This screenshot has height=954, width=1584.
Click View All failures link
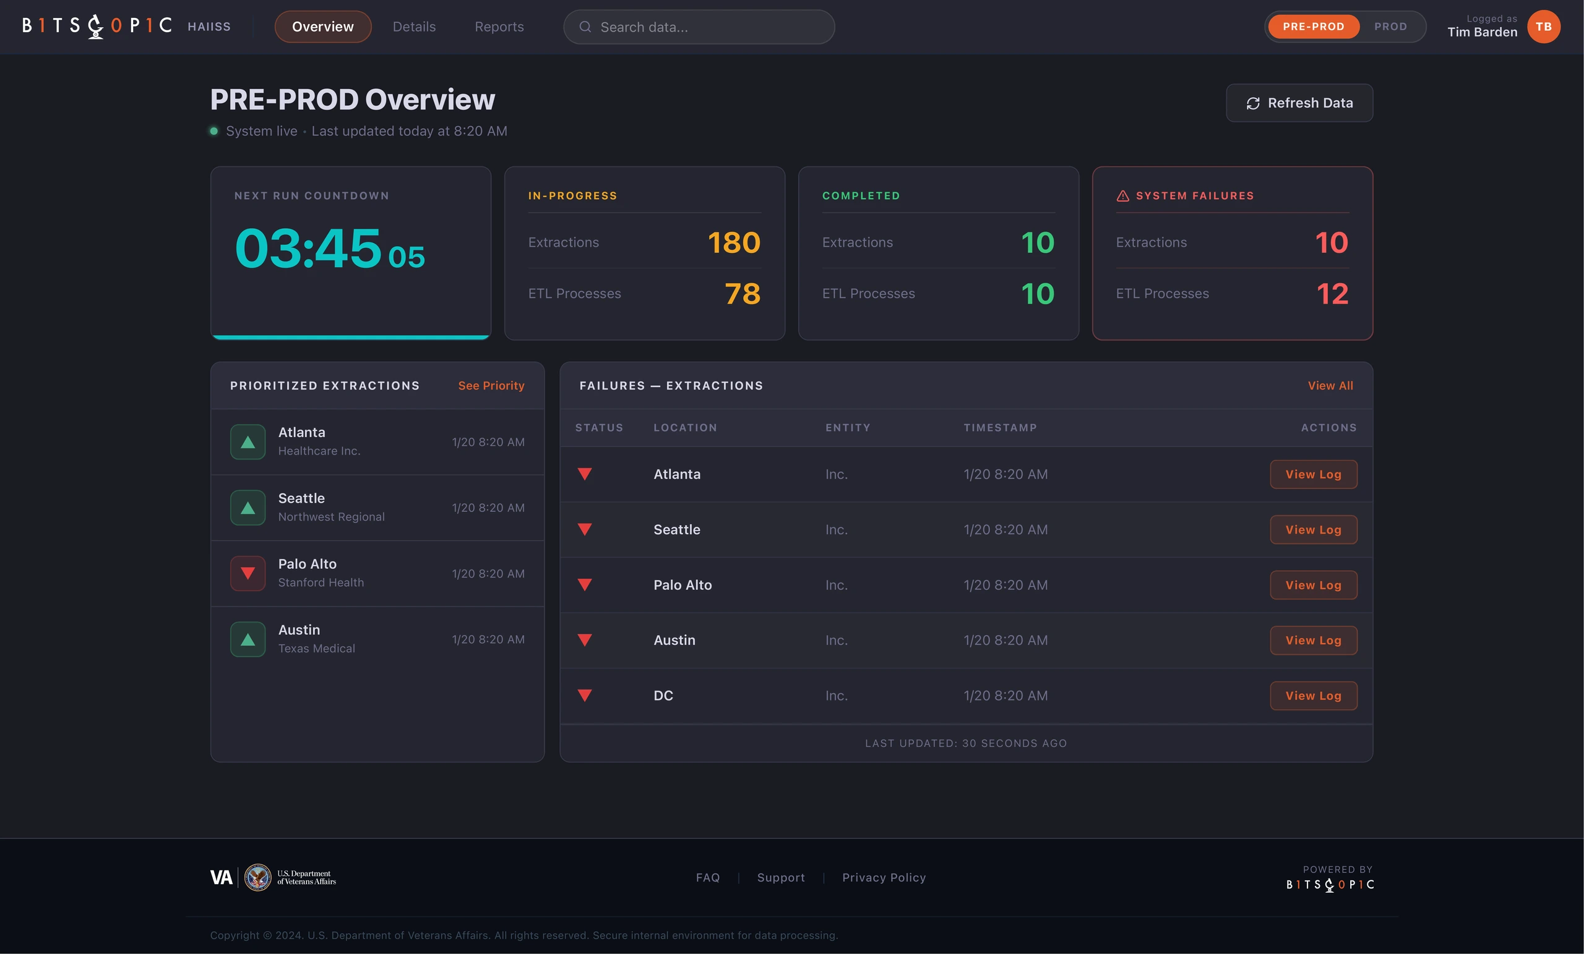point(1330,385)
